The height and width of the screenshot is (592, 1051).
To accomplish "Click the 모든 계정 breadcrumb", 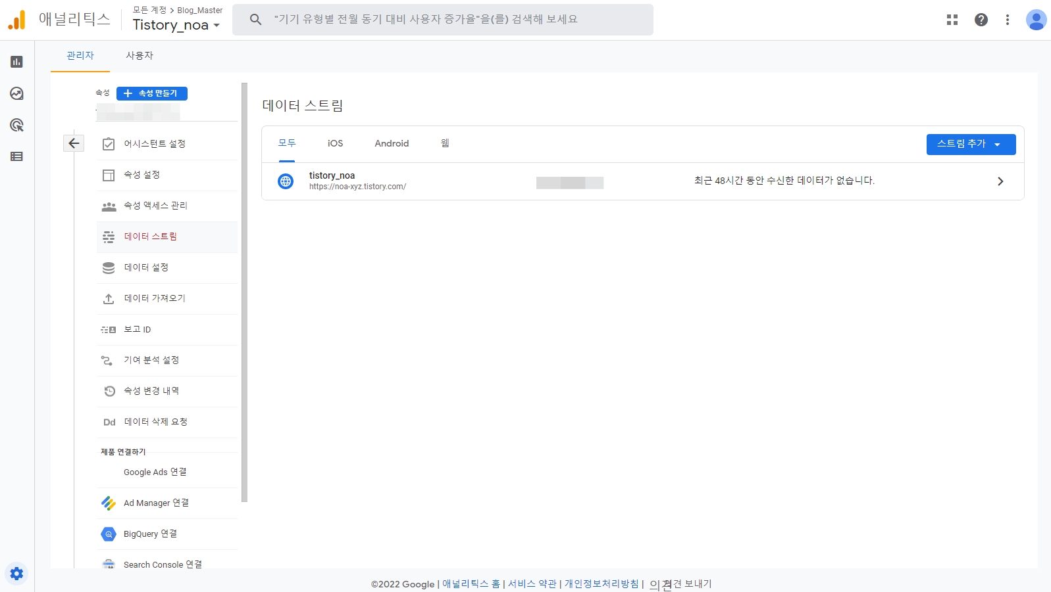I will pos(149,10).
